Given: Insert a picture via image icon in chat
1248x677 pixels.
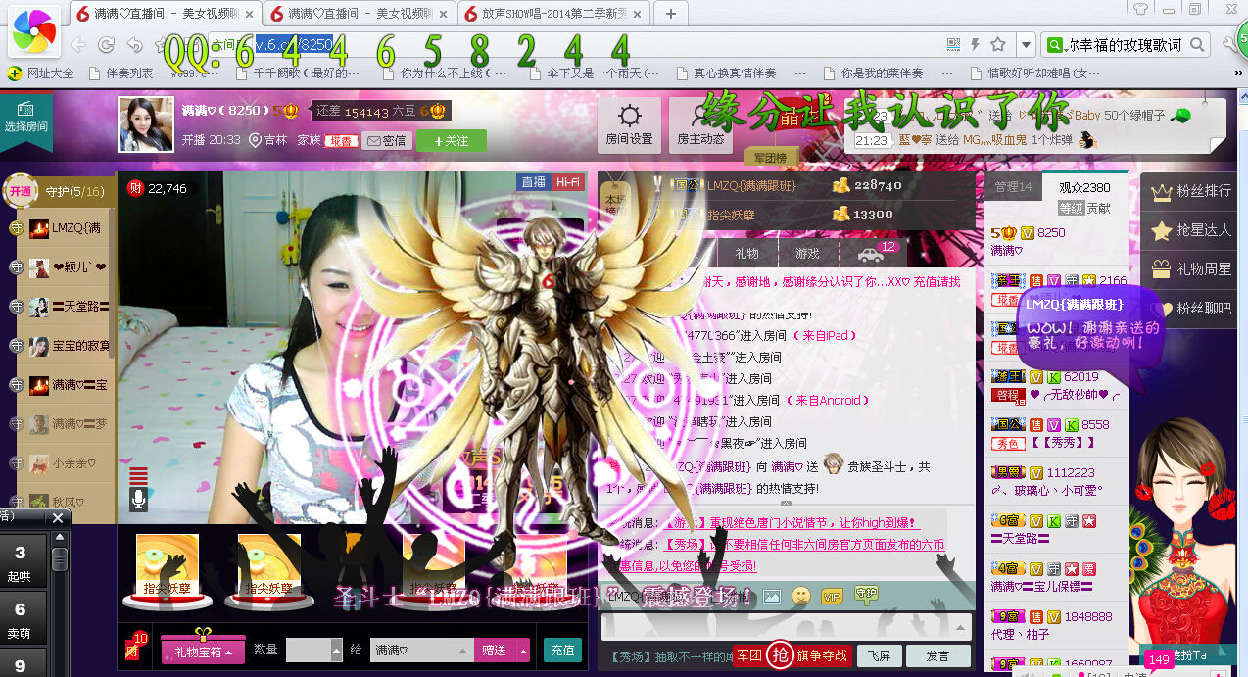Looking at the screenshot, I should tap(771, 596).
